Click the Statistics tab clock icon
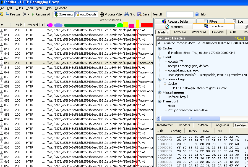 (167, 27)
